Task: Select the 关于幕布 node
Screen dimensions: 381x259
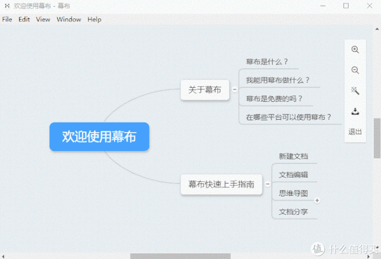Action: click(205, 90)
